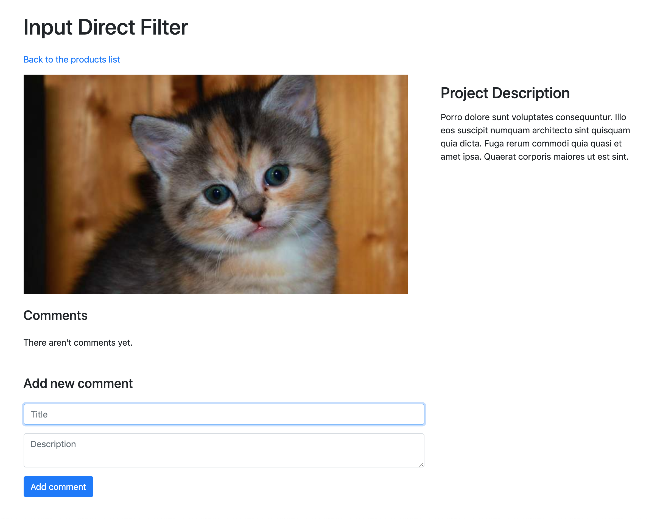Screen dimensions: 649x519
Task: Click the "There aren't comments yet." message
Action: 78,343
